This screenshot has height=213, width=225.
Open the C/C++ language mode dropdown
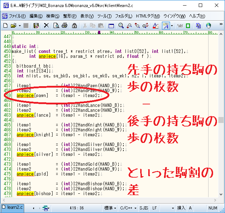128,208
